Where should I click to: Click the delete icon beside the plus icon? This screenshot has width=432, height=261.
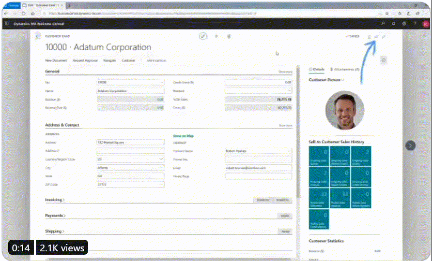tap(229, 36)
